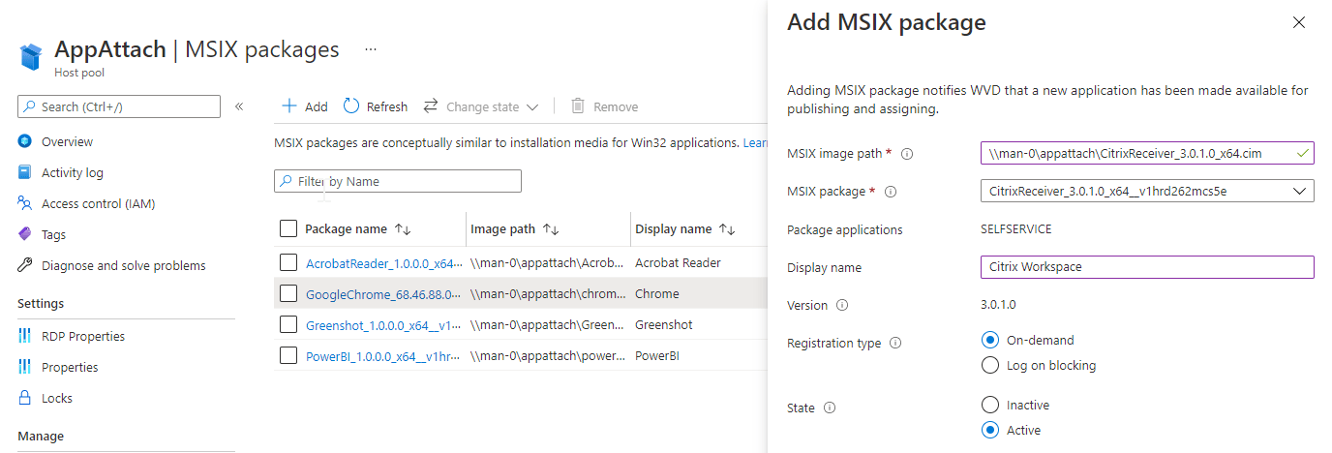The width and height of the screenshot is (1332, 453).
Task: Click the Chrome display name cell
Action: [x=657, y=293]
